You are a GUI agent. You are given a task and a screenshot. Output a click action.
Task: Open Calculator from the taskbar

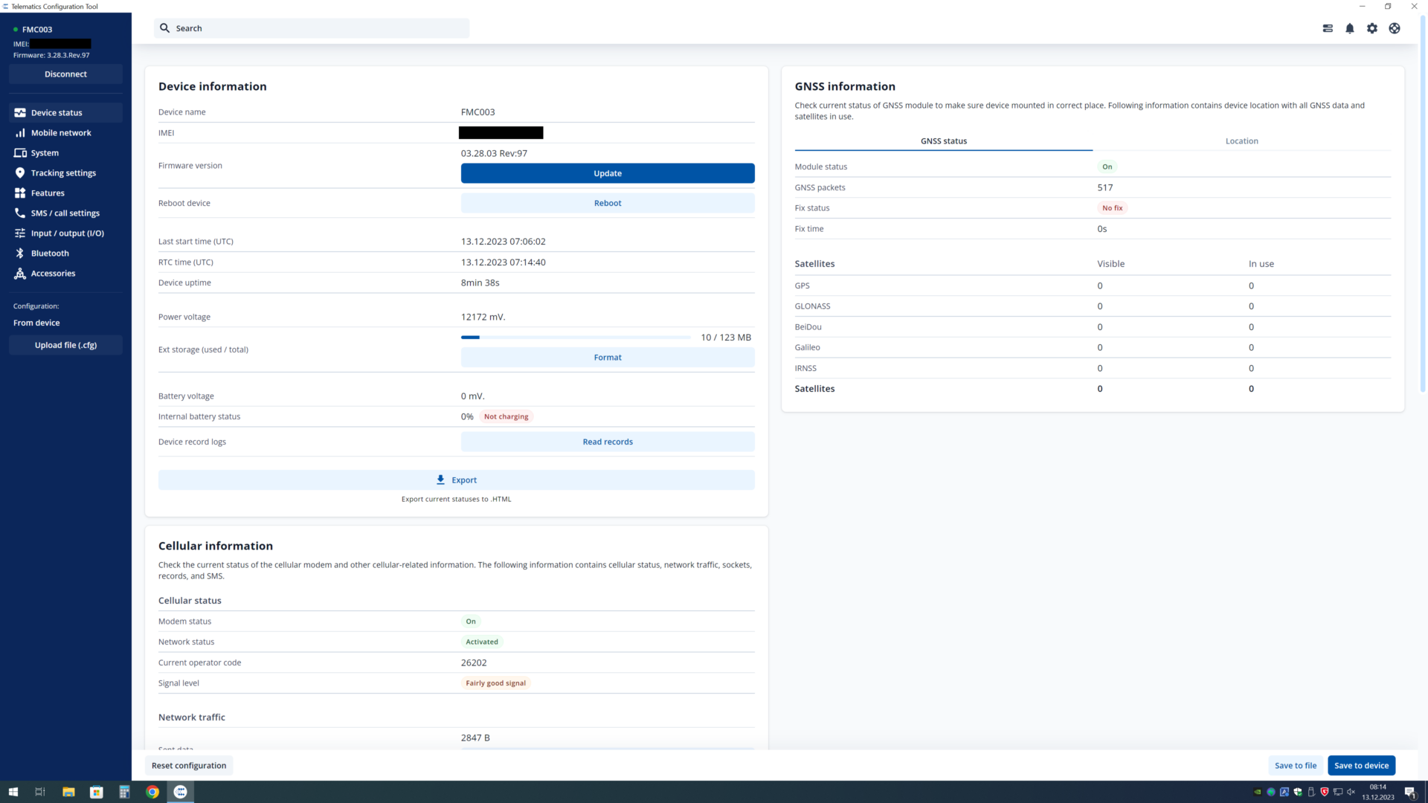coord(124,793)
